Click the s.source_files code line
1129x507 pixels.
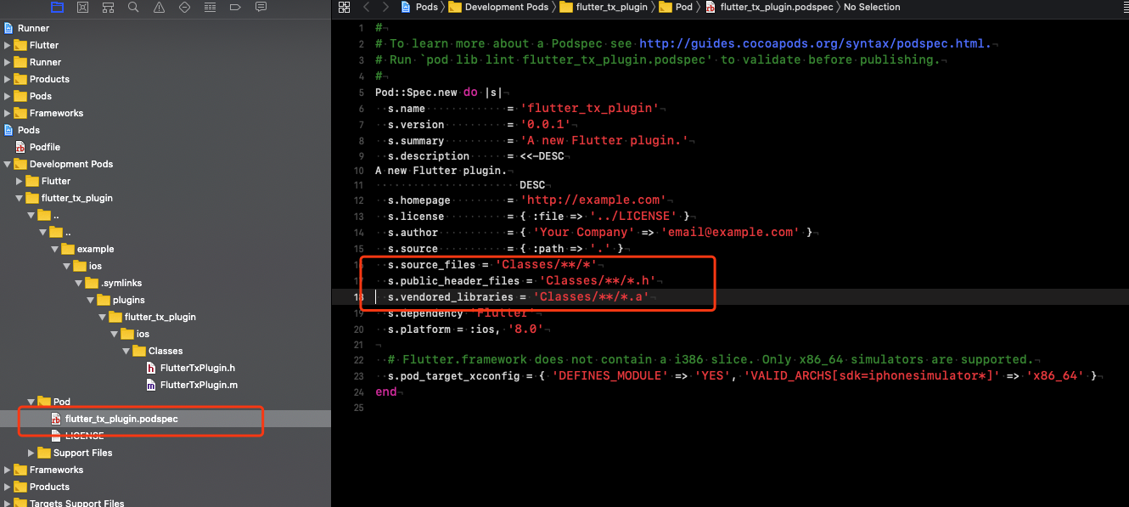point(493,265)
